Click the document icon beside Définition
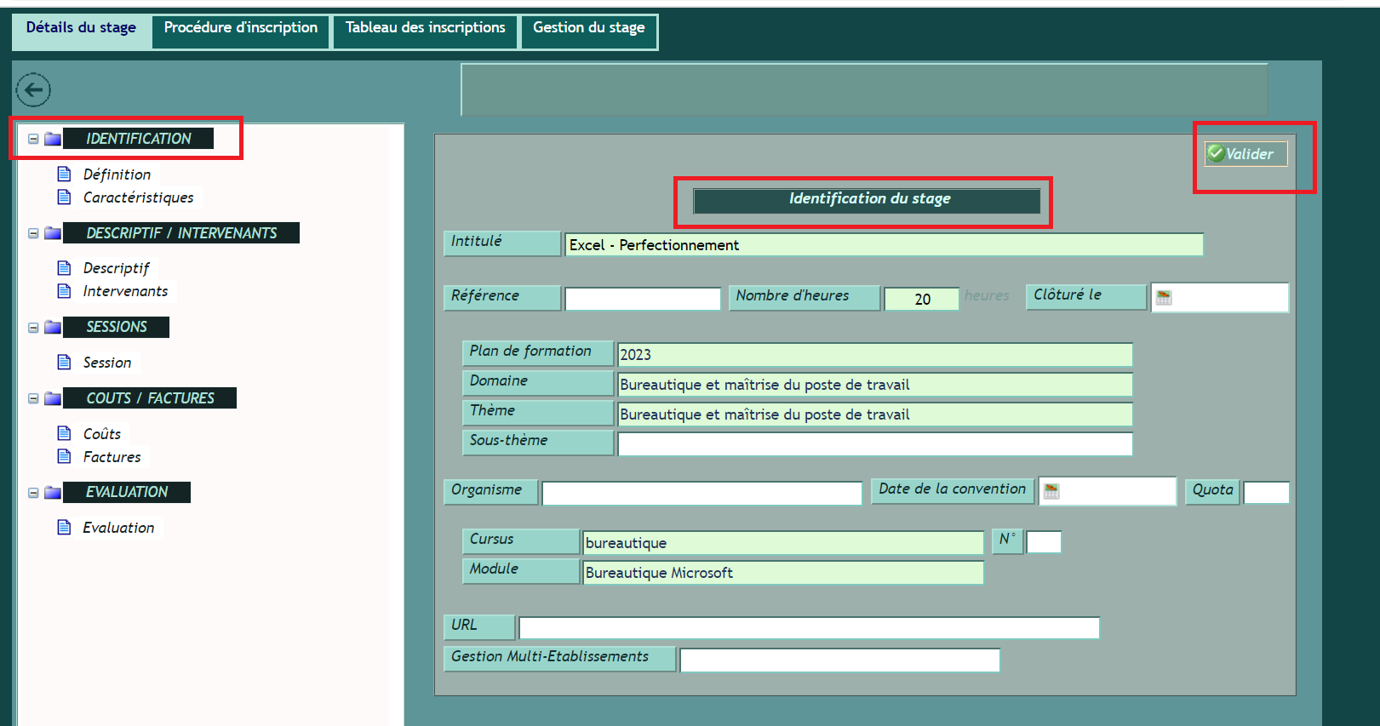Viewport: 1380px width, 726px height. 64,174
